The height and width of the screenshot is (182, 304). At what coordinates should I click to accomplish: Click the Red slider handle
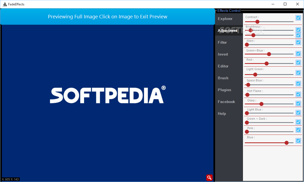coord(267,63)
